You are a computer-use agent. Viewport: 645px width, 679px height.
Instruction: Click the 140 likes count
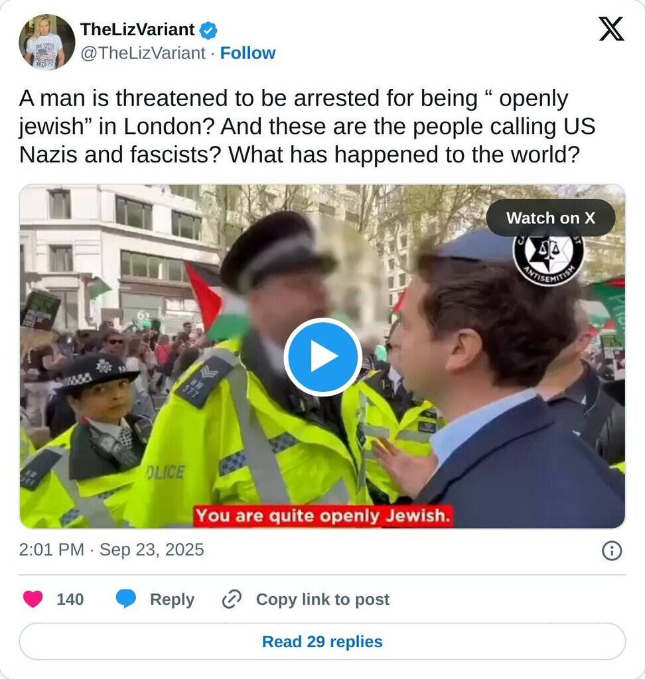[x=70, y=599]
